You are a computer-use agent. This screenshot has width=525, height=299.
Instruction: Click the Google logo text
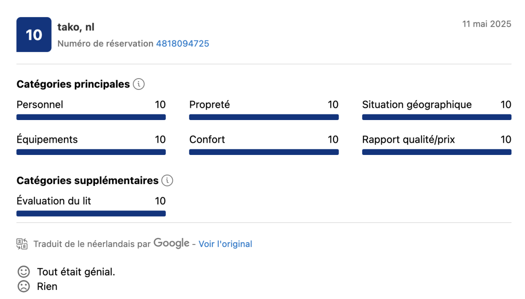(x=171, y=243)
